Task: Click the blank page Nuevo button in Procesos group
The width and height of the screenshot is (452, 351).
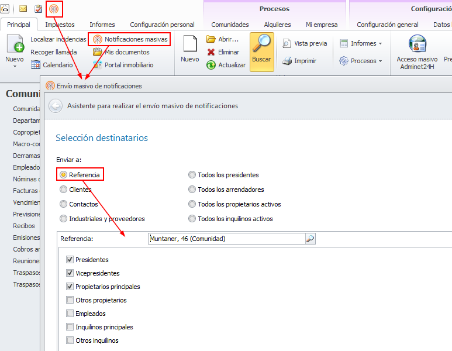Action: pyautogui.click(x=190, y=49)
